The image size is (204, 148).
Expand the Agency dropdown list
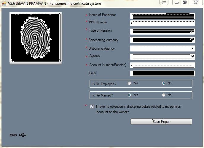coord(192,57)
